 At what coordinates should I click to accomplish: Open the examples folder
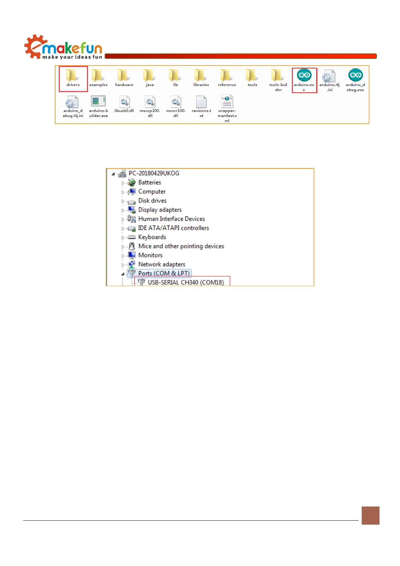[x=98, y=78]
